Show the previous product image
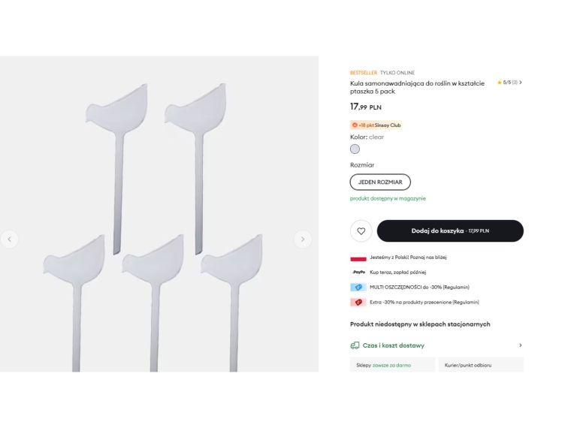The image size is (571, 428). (x=10, y=240)
